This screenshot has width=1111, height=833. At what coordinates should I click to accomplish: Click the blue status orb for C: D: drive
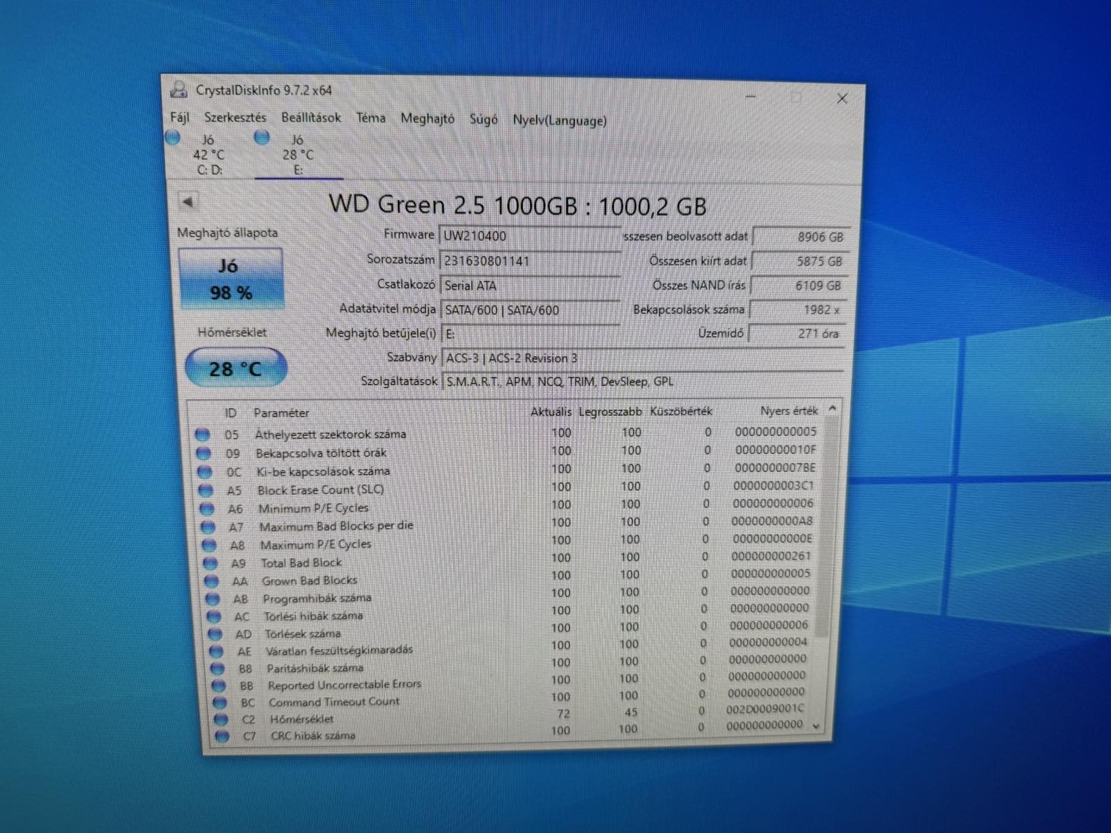[x=174, y=137]
